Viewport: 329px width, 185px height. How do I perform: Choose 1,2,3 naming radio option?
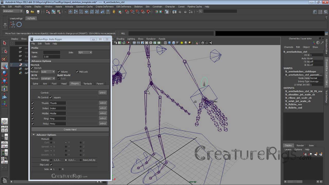click(x=51, y=160)
